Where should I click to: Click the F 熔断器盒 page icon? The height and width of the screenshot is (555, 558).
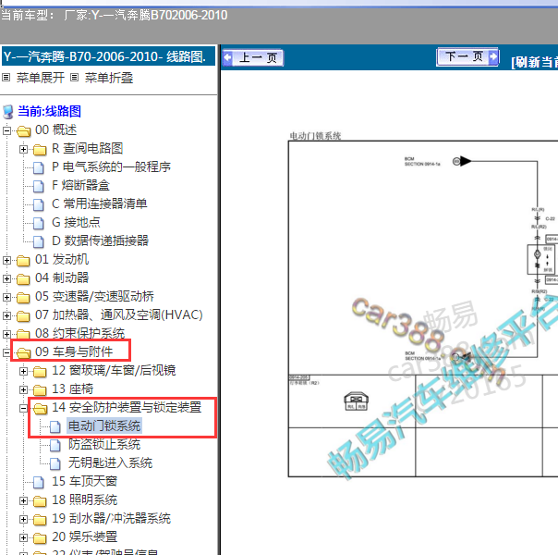(x=39, y=186)
